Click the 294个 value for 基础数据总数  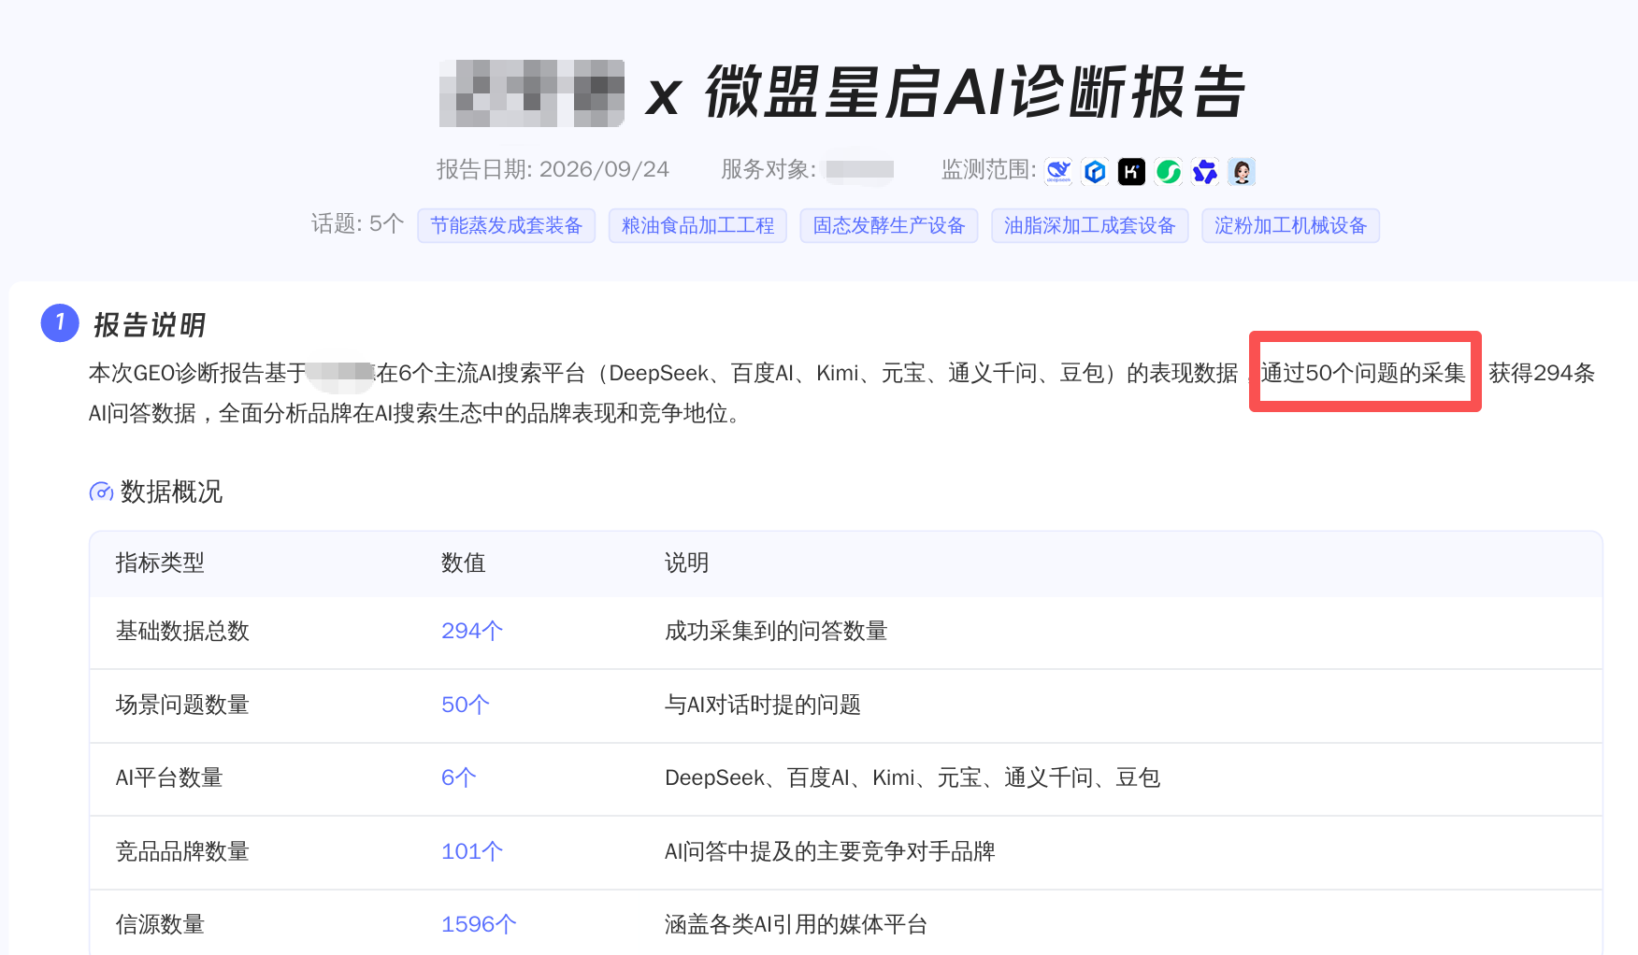[472, 631]
